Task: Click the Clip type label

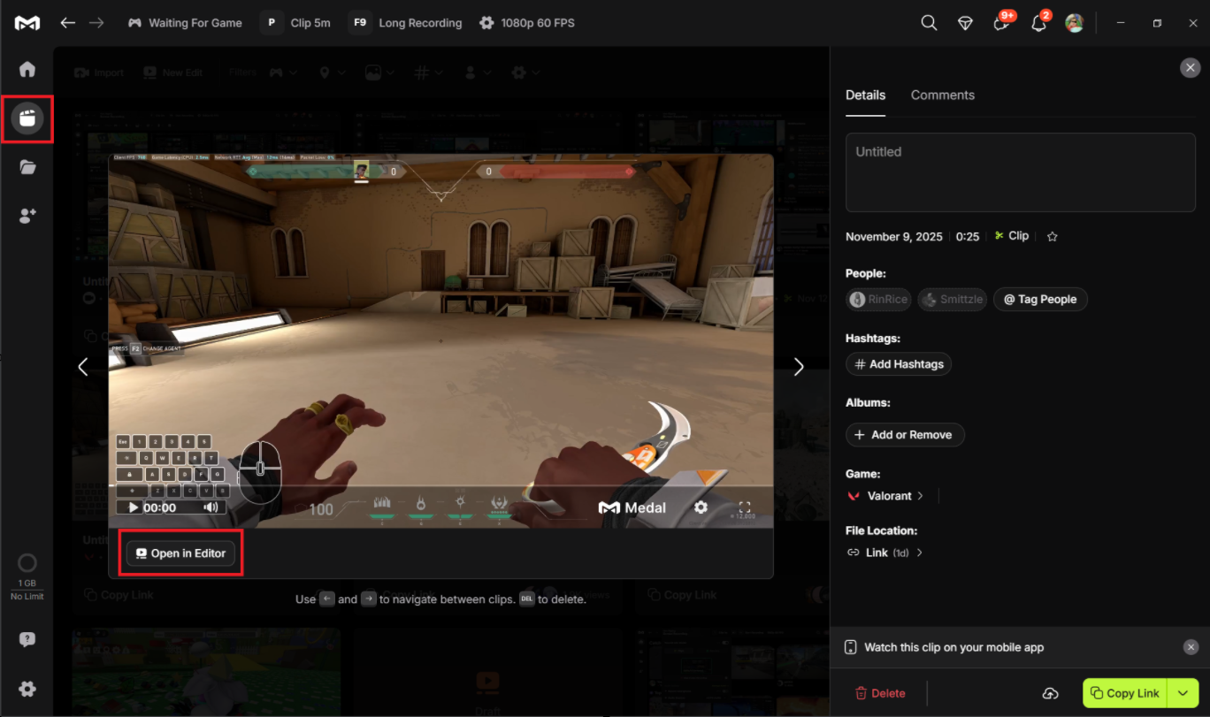Action: pos(1011,236)
